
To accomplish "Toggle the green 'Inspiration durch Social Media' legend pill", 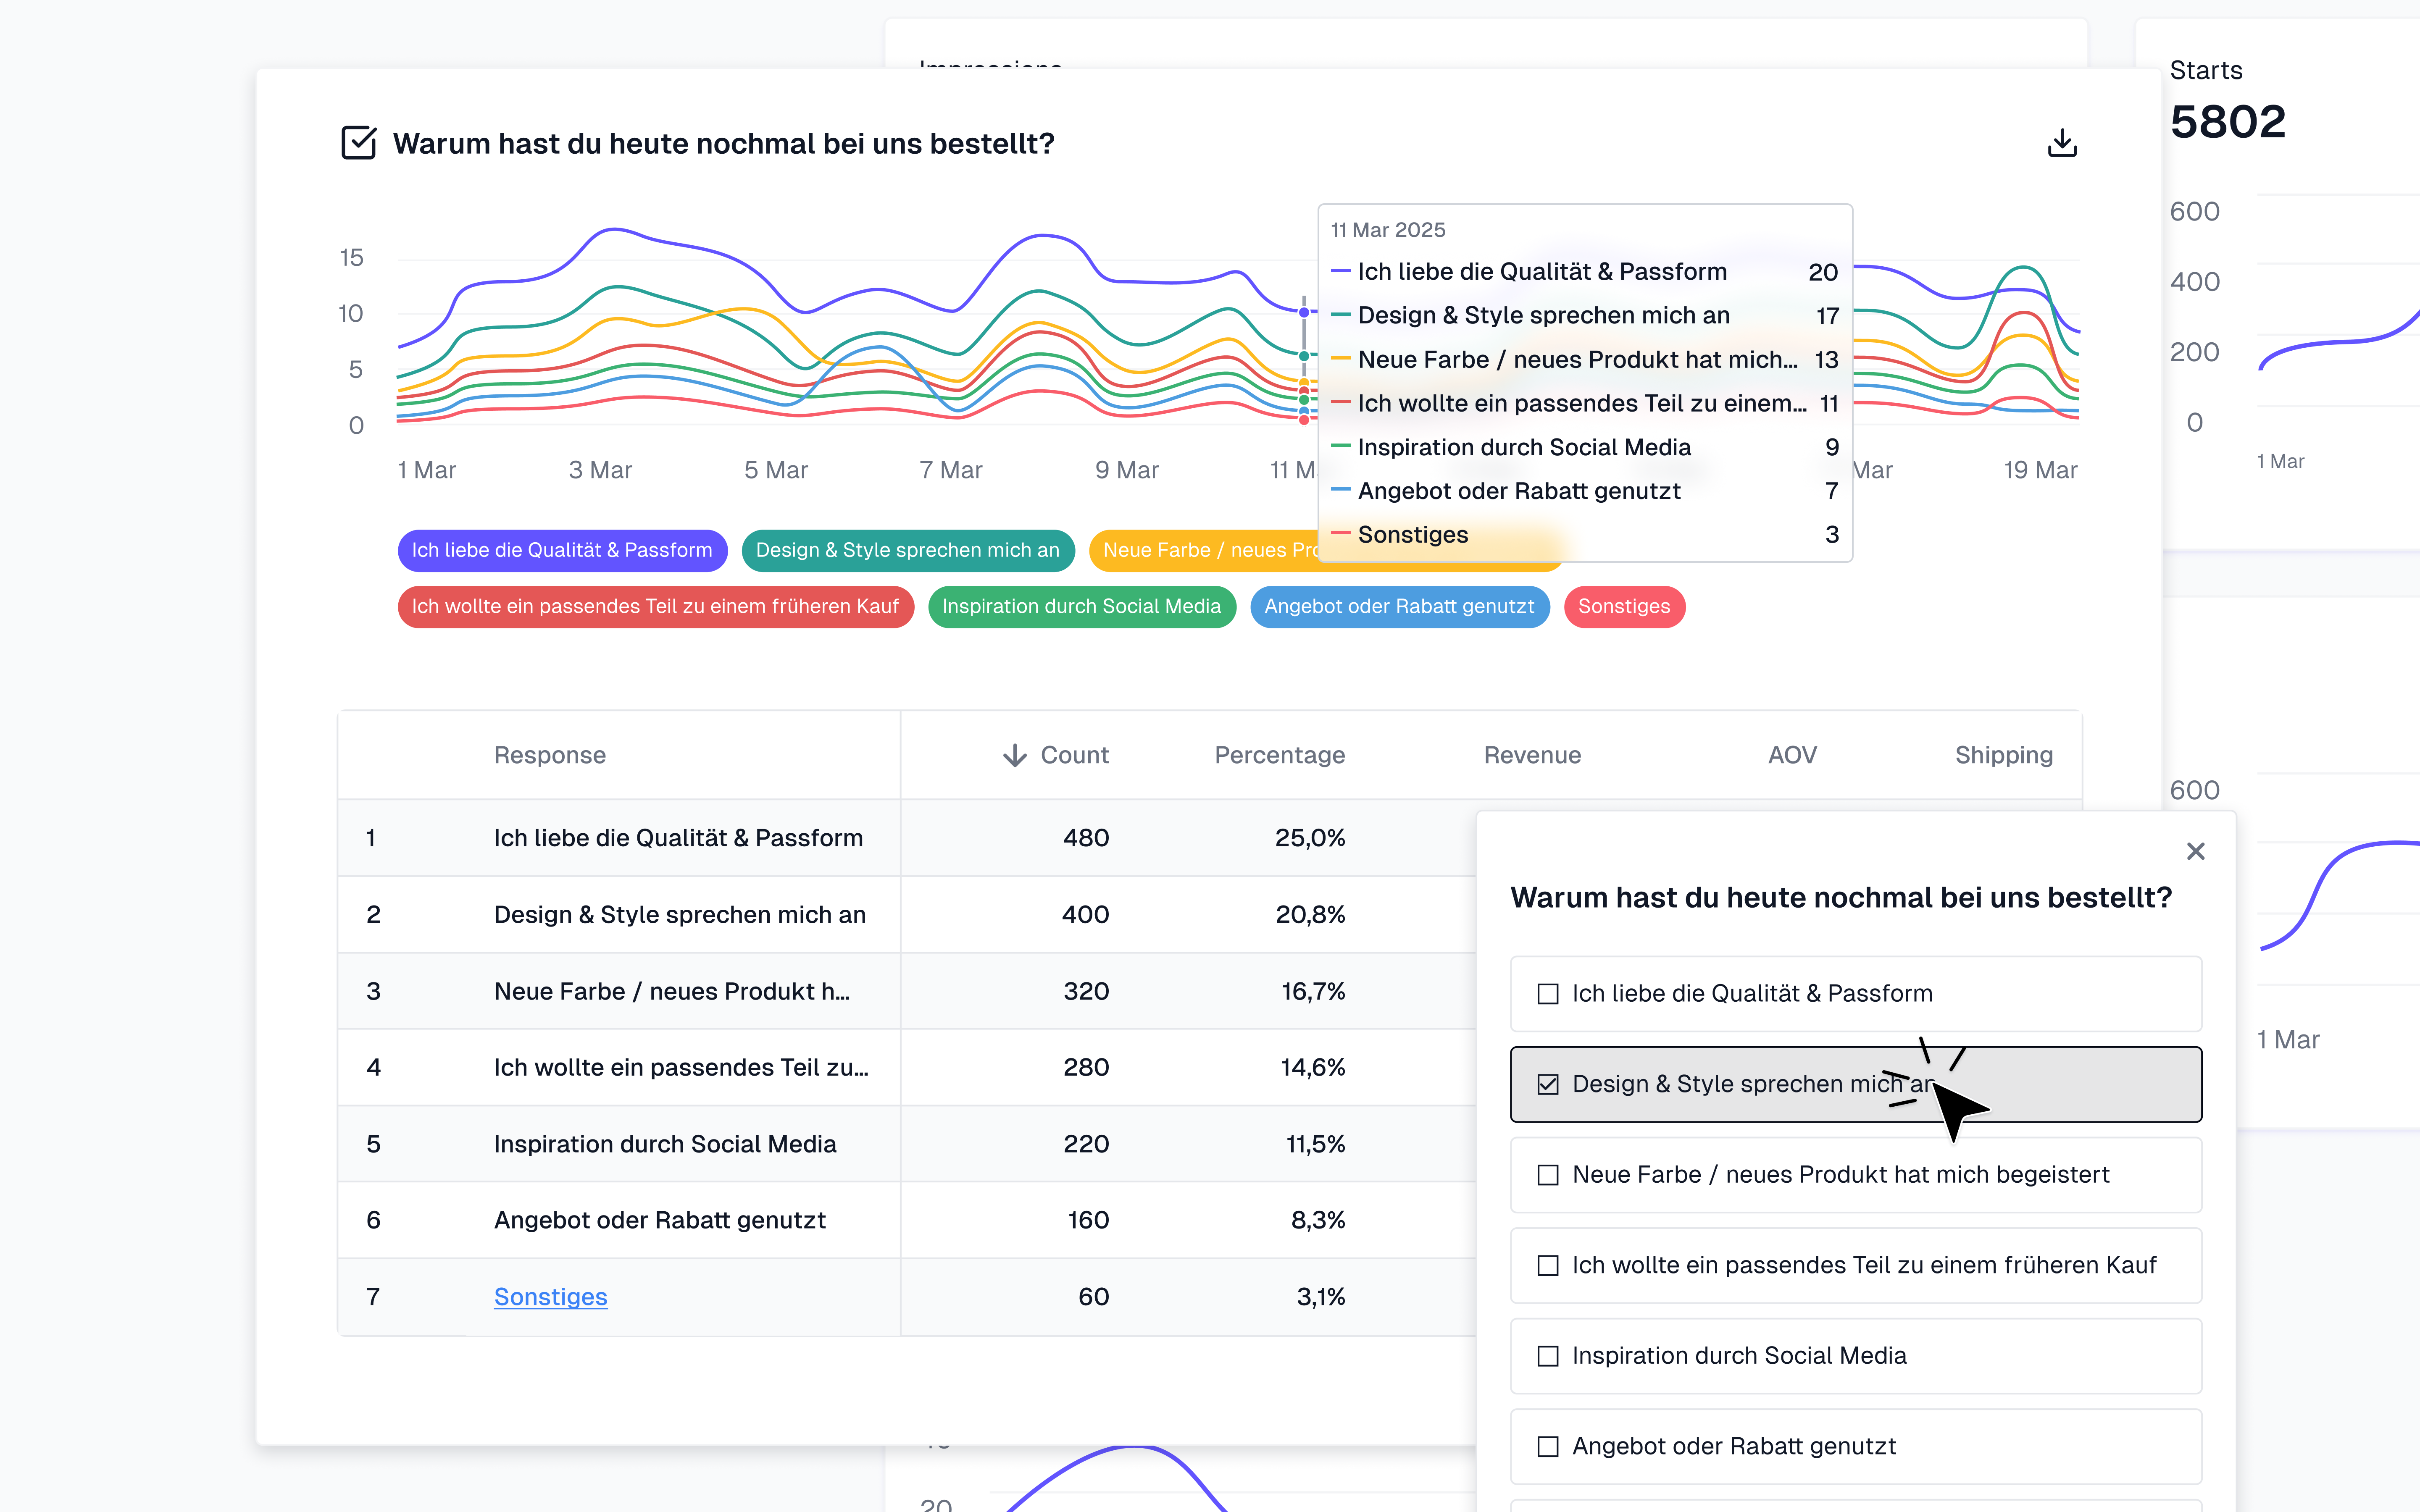I will (1081, 607).
